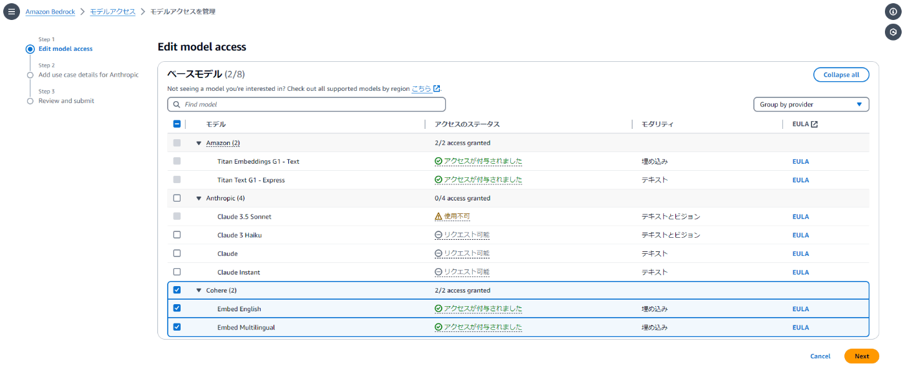The width and height of the screenshot is (903, 377).
Task: Collapse the Cohere (2) provider group
Action: (x=199, y=291)
